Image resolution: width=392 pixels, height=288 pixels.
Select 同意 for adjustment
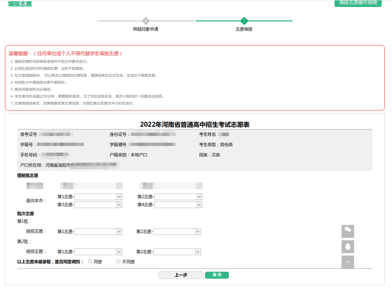point(90,262)
